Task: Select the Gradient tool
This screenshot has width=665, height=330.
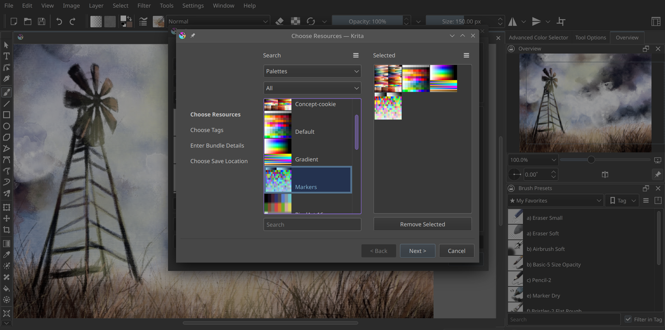Action: pyautogui.click(x=6, y=243)
